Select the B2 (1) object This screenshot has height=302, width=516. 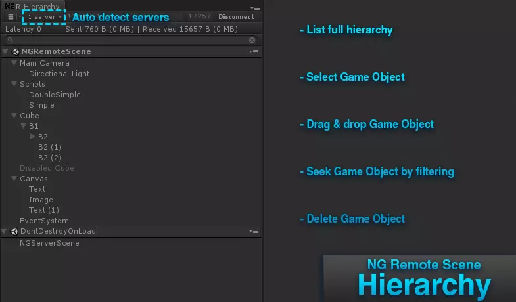click(50, 147)
